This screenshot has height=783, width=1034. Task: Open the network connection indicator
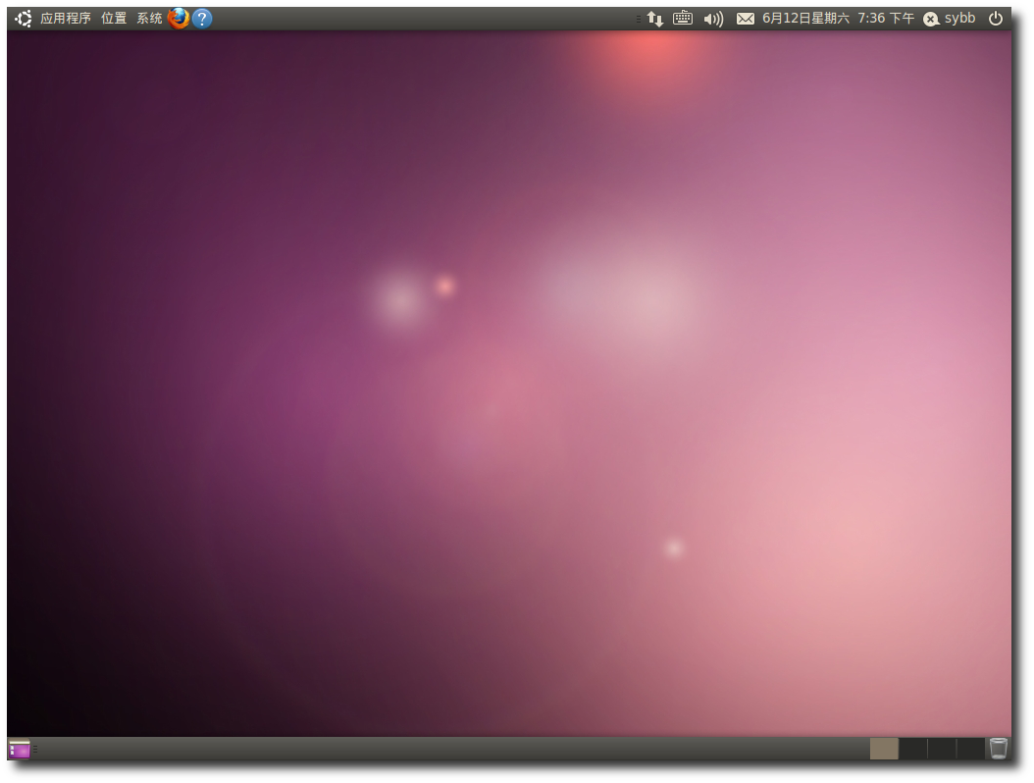coord(654,19)
